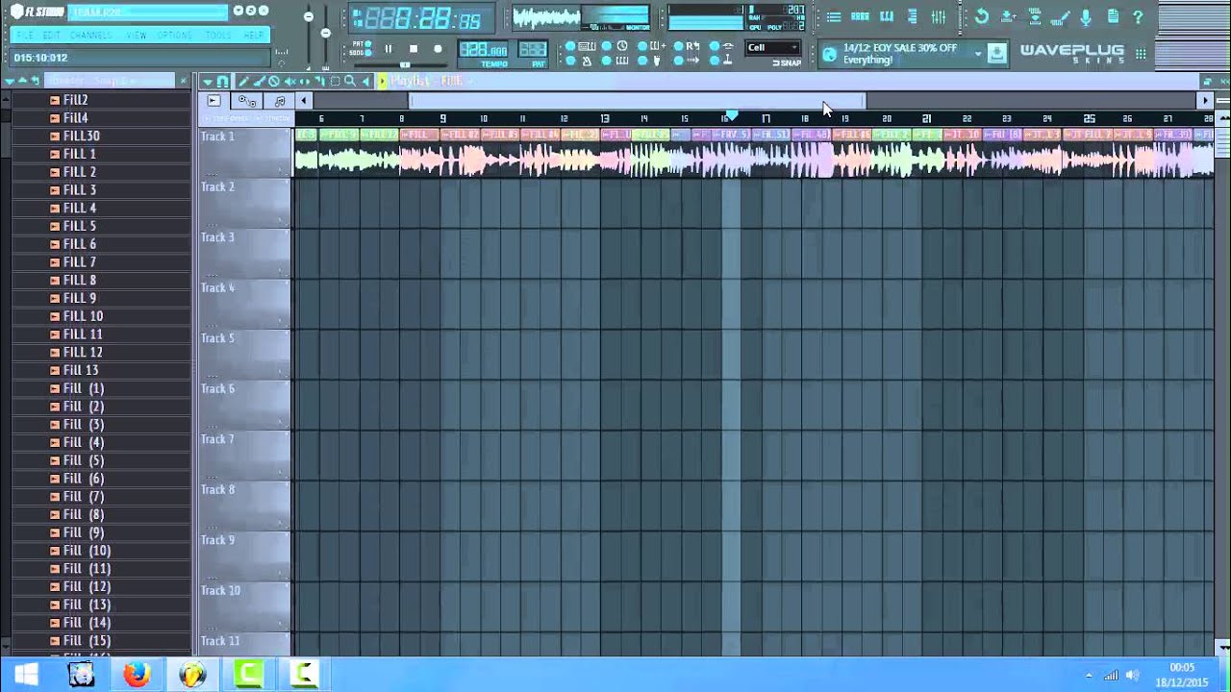This screenshot has width=1231, height=692.
Task: Choose the Select marquee tool in playlist
Action: [335, 82]
